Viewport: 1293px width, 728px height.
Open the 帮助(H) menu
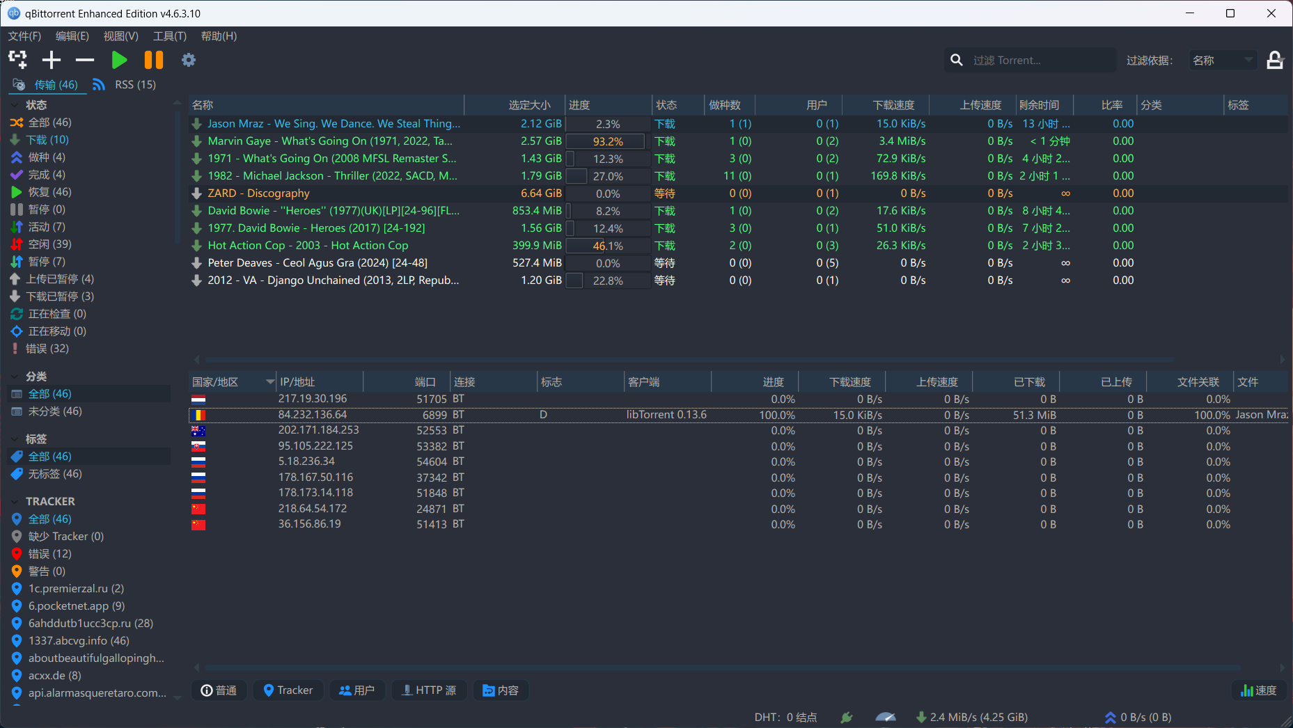219,36
